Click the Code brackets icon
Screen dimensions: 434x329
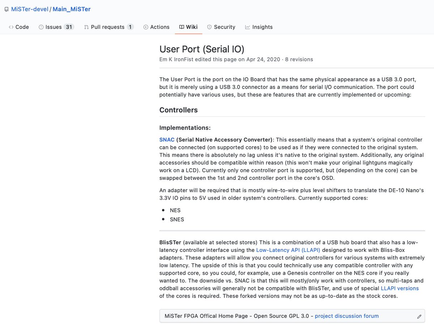(x=11, y=27)
